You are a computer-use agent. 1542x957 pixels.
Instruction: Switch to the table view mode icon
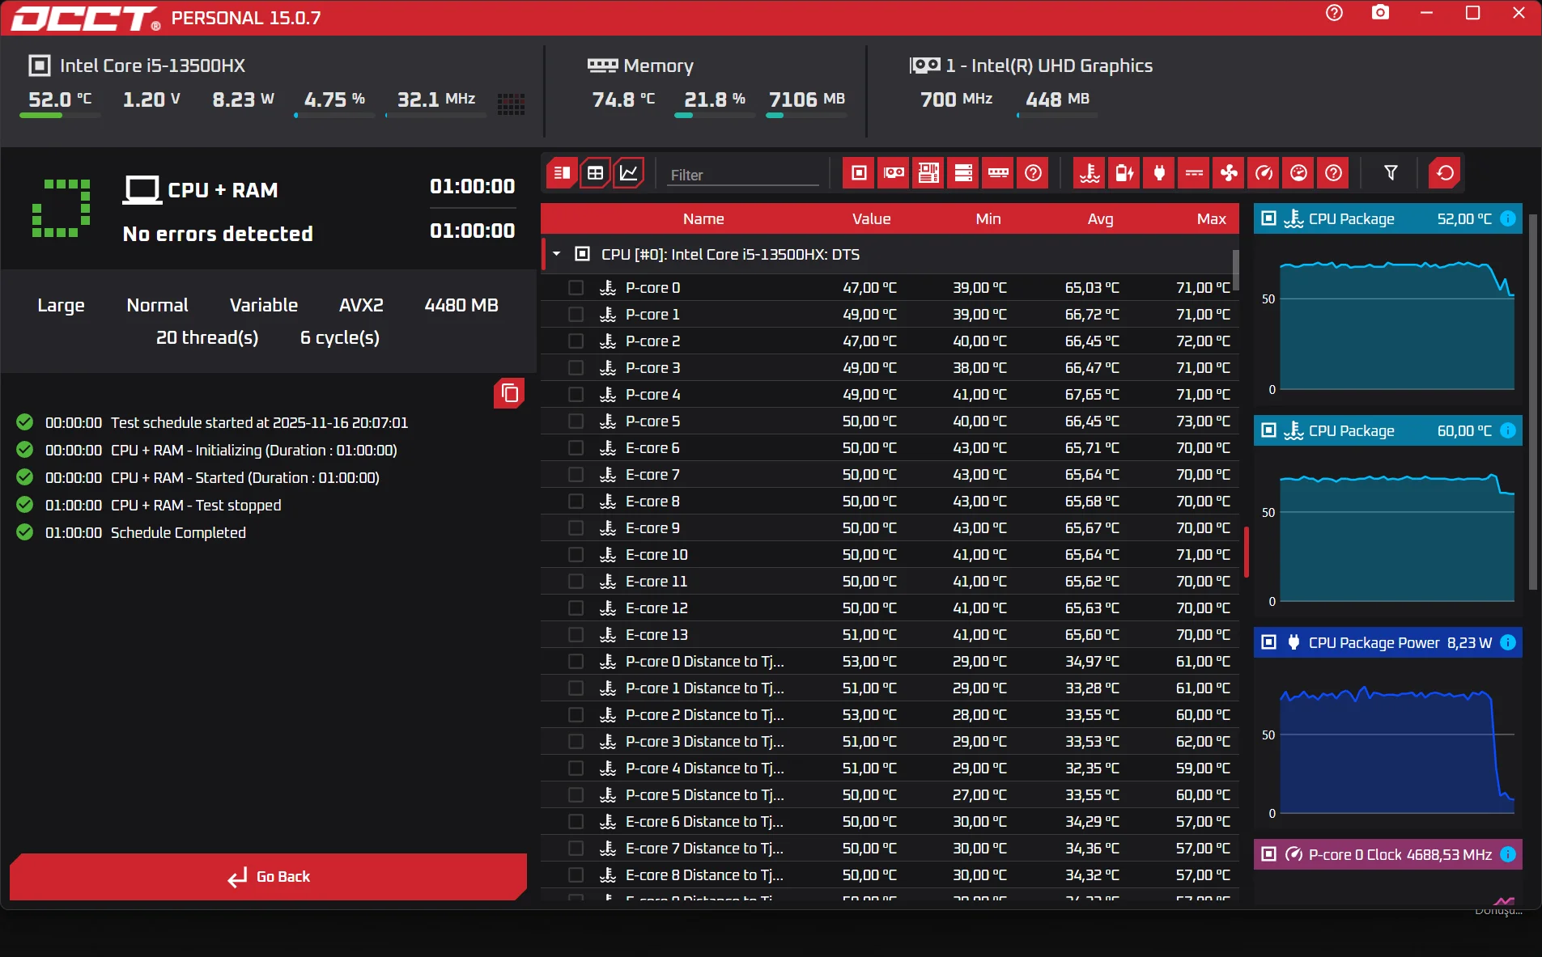[595, 173]
